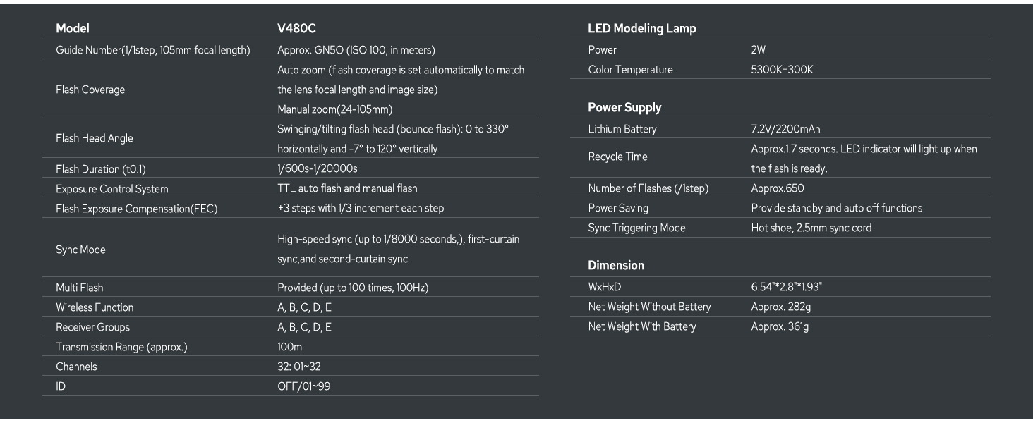The image size is (1033, 423).
Task: Select the Net Weight With Battery label
Action: [x=642, y=326]
